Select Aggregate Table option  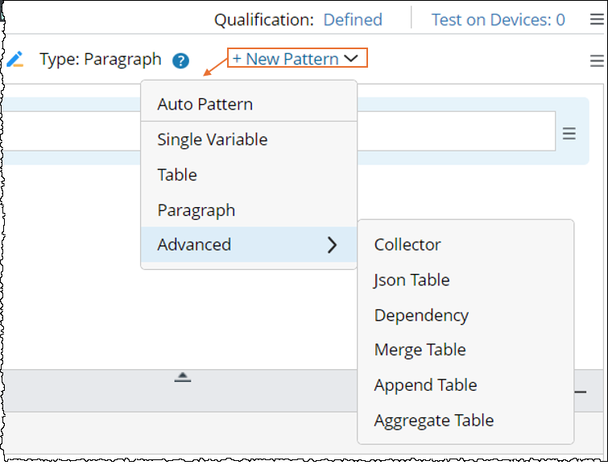pos(434,420)
